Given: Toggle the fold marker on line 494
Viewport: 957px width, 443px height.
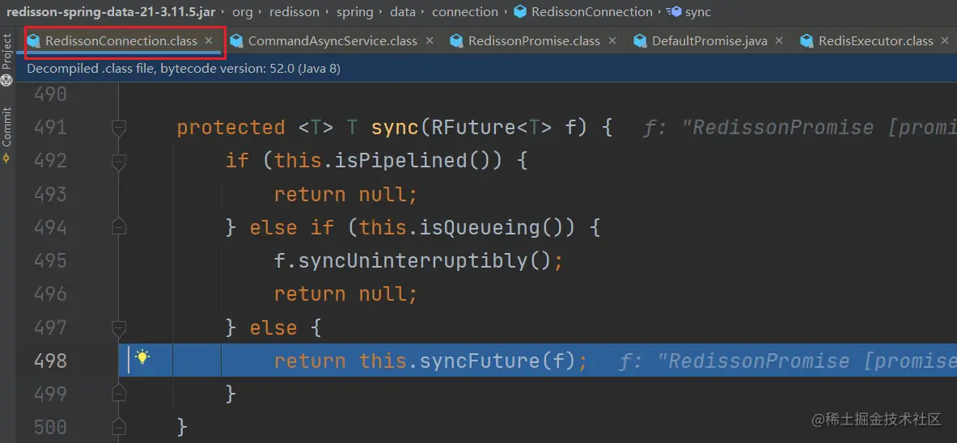Looking at the screenshot, I should (119, 228).
